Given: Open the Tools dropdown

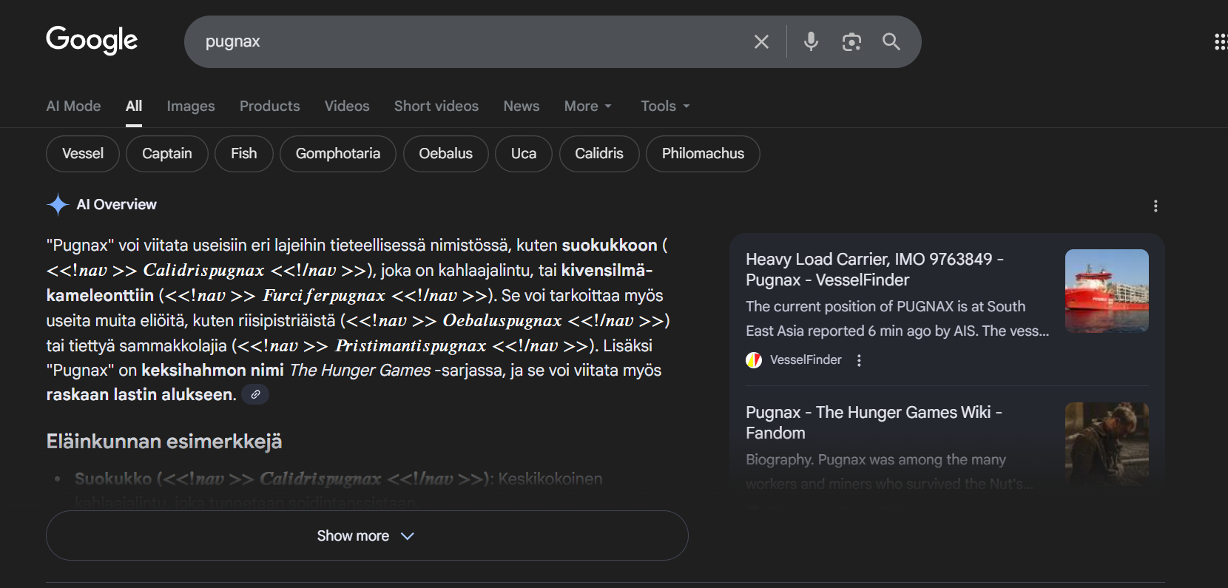Looking at the screenshot, I should [664, 107].
